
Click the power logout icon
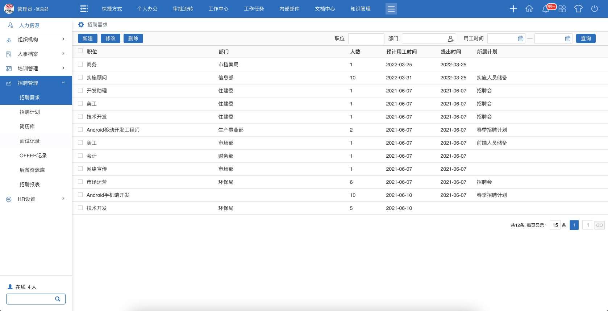[x=594, y=9]
